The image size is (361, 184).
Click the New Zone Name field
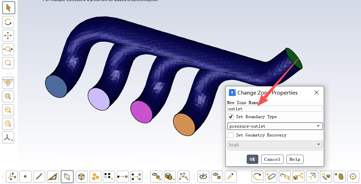tap(275, 109)
